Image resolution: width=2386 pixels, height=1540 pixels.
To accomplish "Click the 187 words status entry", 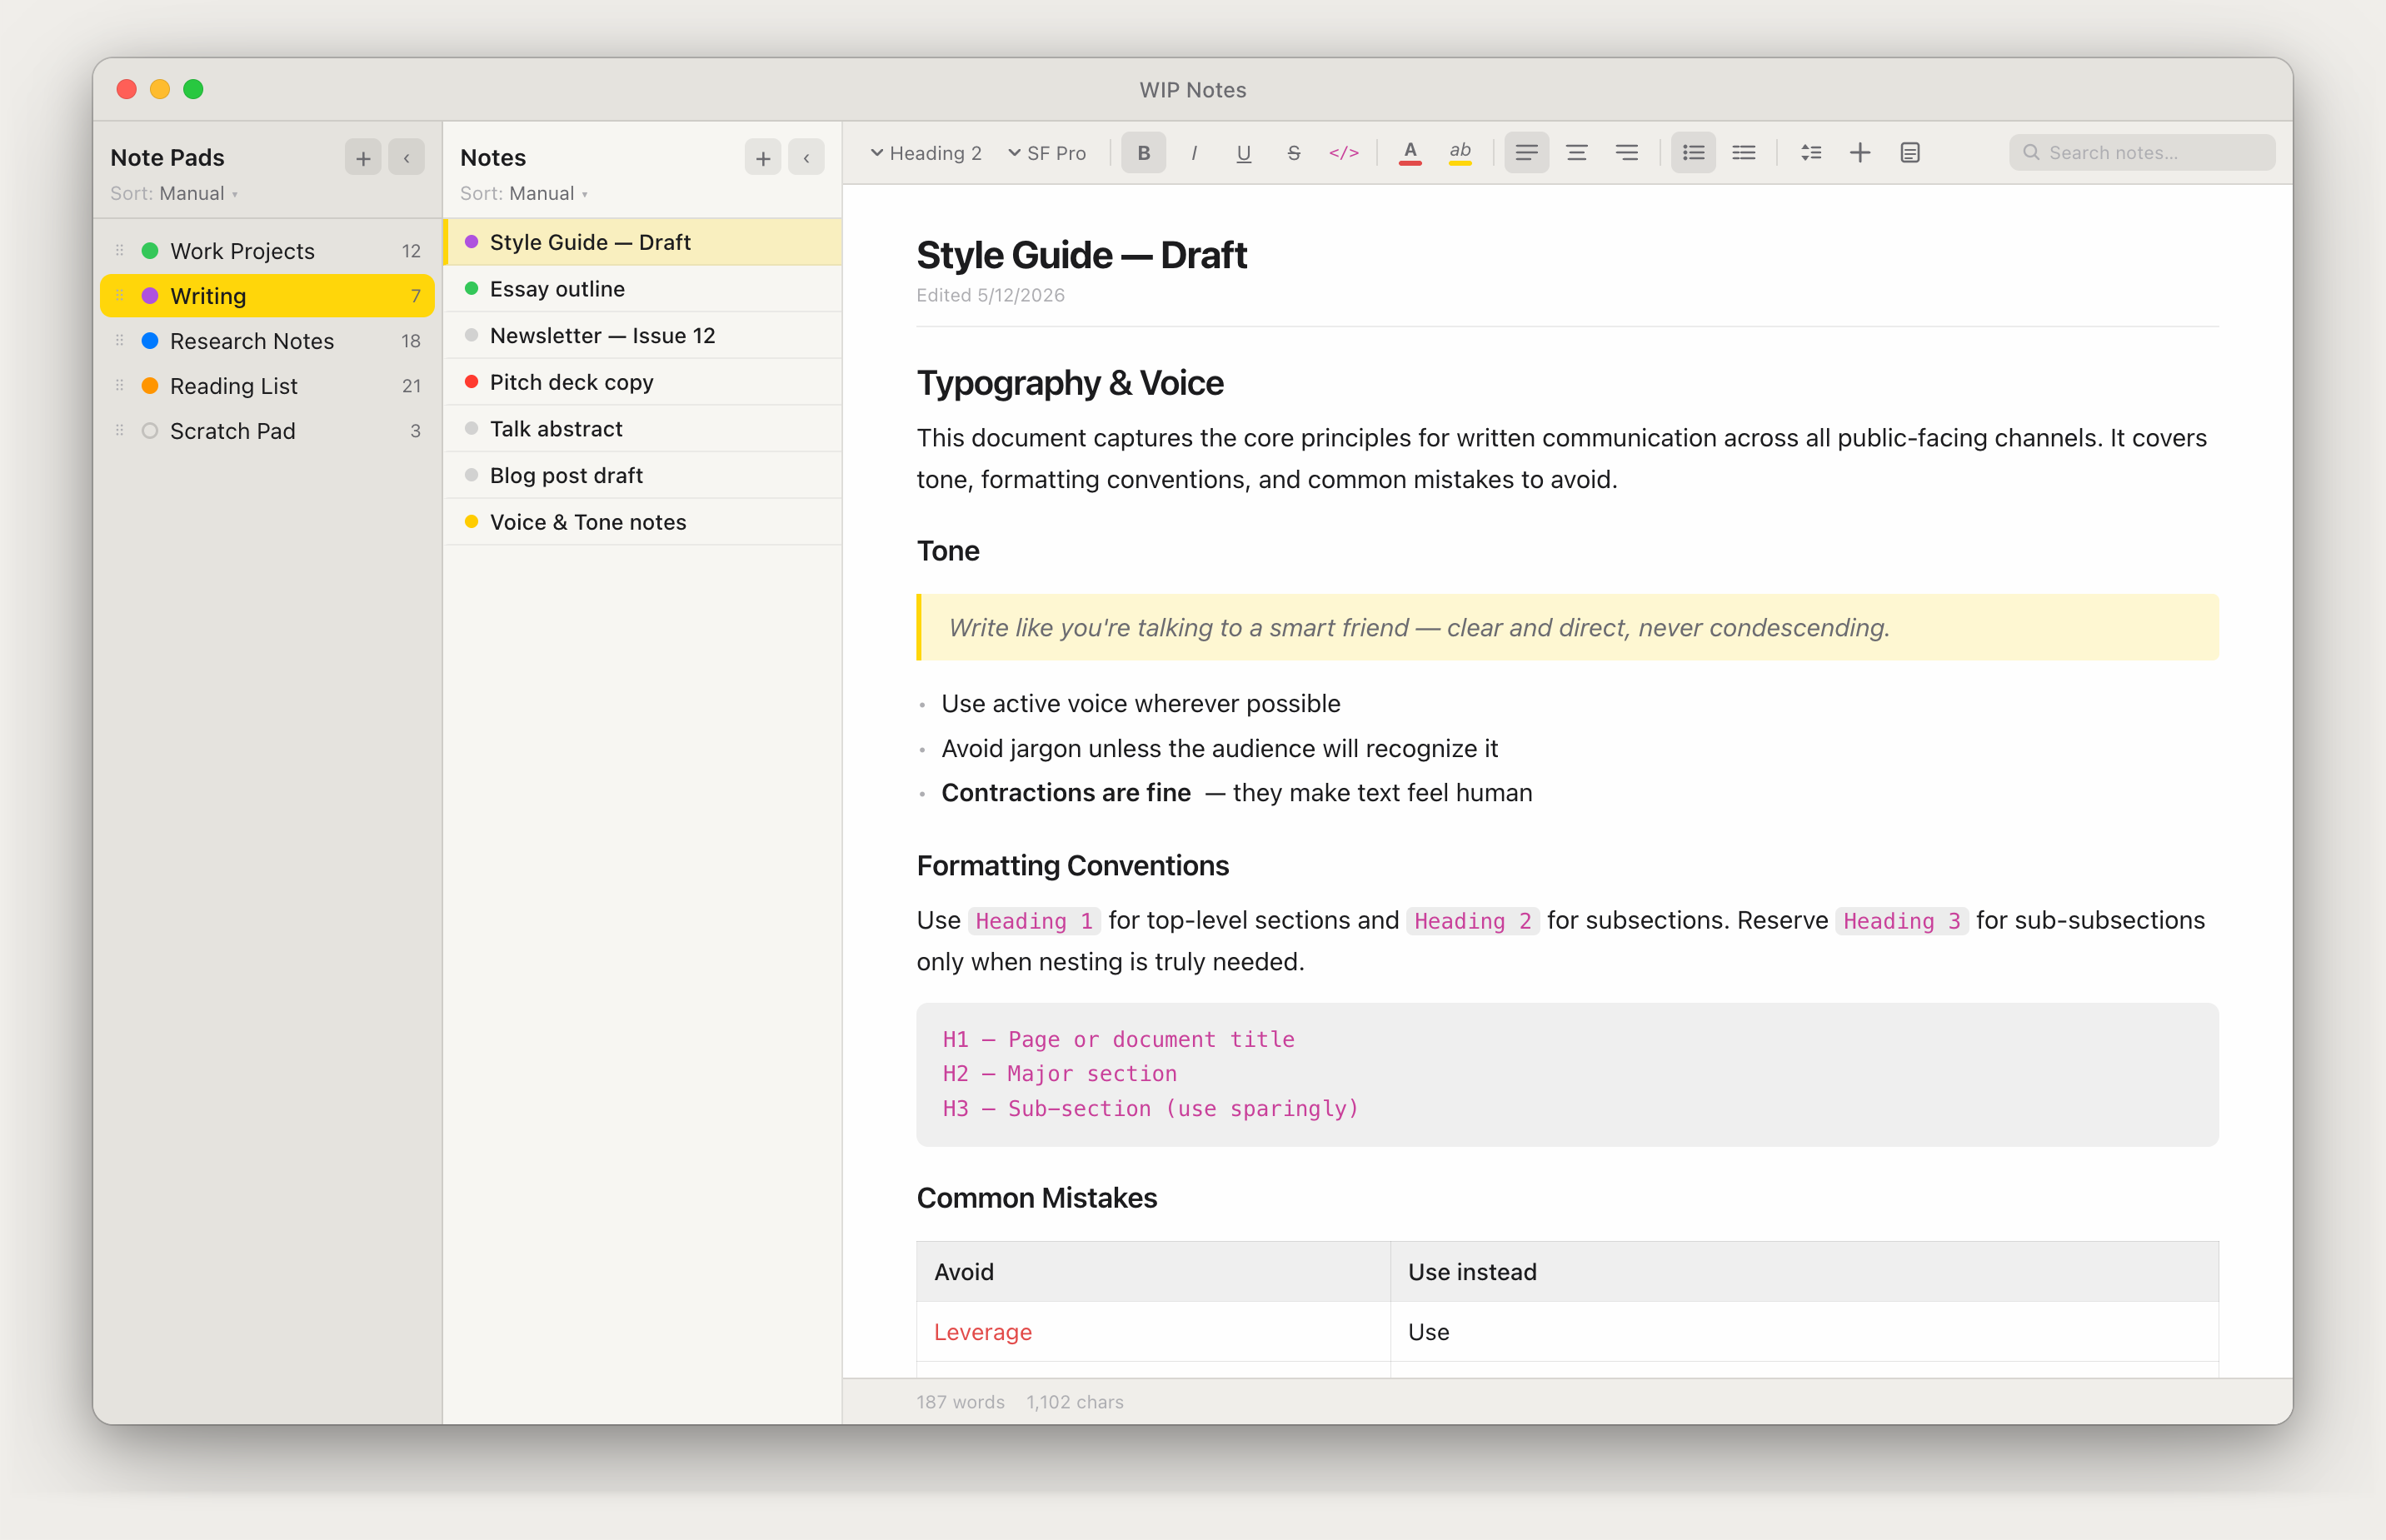I will (x=960, y=1402).
